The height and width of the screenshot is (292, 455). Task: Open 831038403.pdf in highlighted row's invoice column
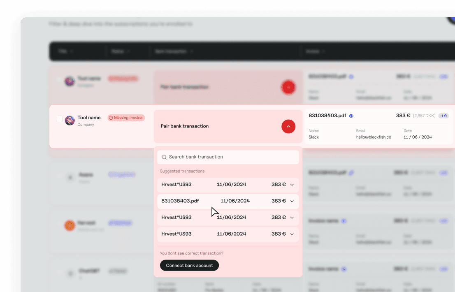tap(327, 116)
